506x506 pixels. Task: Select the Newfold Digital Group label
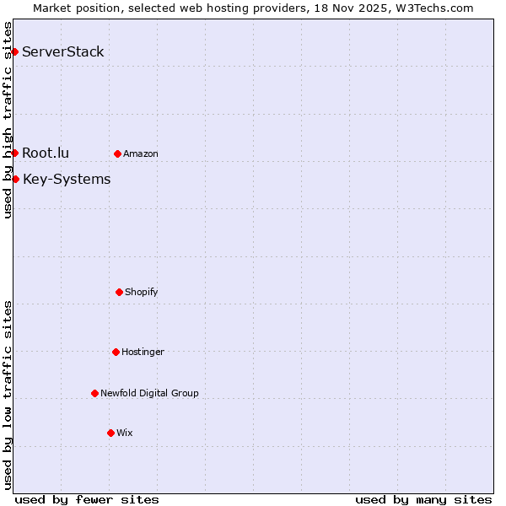pos(150,393)
